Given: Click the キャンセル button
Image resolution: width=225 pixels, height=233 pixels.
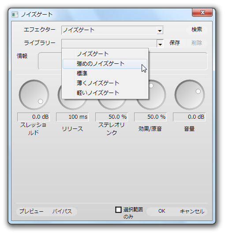Looking at the screenshot, I should point(192,211).
